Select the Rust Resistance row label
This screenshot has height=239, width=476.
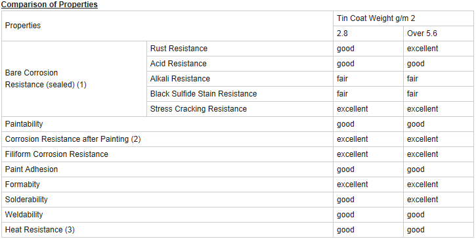coord(179,49)
